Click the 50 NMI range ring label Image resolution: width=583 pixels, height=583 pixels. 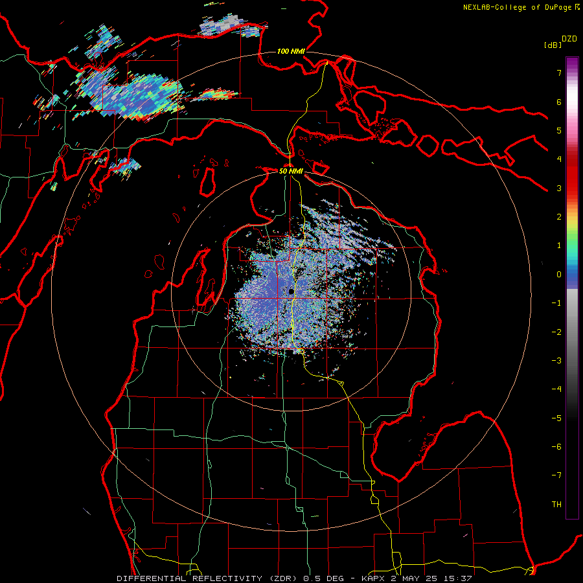click(x=291, y=171)
